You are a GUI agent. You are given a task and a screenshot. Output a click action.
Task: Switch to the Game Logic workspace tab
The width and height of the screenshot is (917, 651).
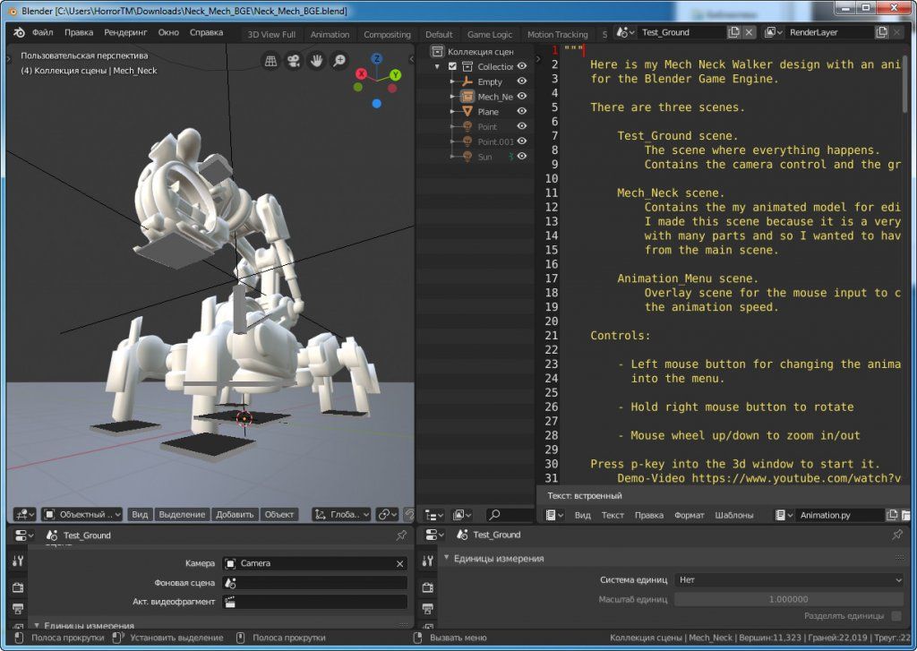point(490,35)
